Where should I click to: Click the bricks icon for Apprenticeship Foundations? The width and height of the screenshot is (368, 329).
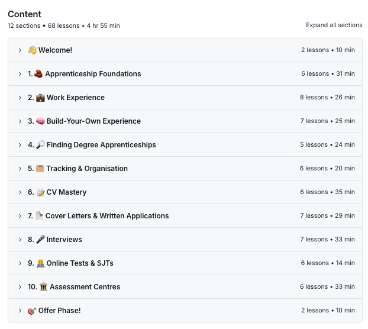point(38,74)
